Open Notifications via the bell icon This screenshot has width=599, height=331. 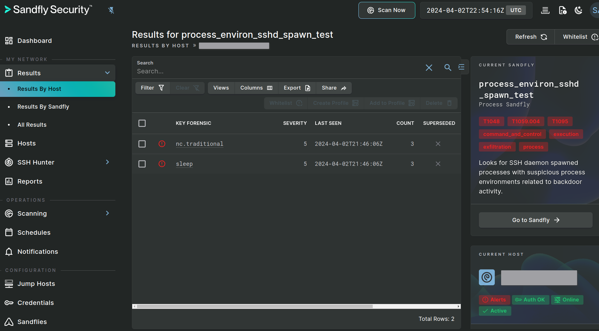click(x=9, y=251)
